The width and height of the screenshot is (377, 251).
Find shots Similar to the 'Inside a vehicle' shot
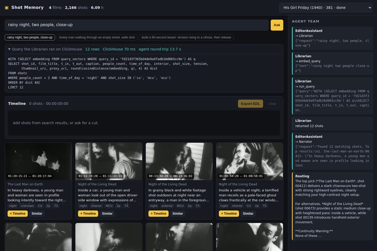coord(248,214)
